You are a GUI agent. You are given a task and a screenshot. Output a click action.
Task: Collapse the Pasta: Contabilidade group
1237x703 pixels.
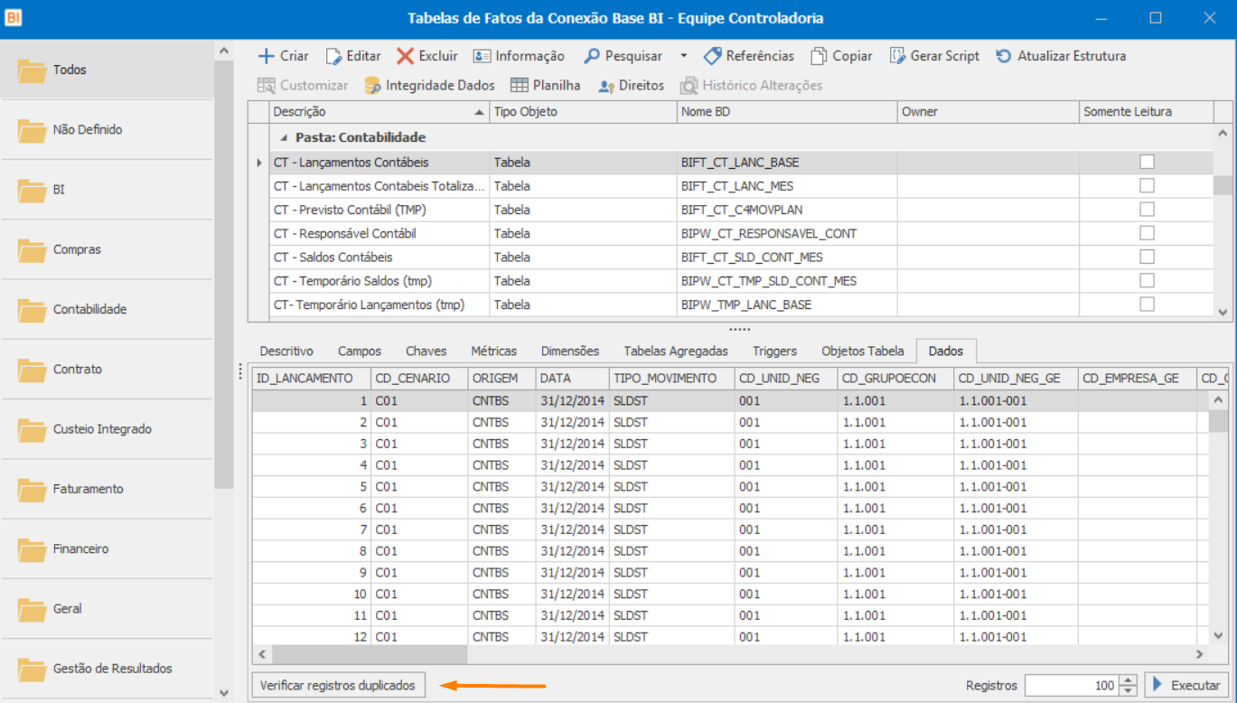[x=285, y=138]
